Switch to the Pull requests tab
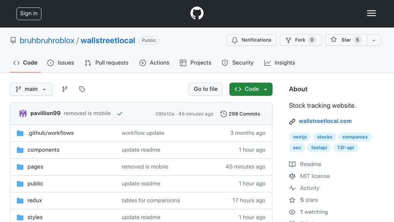Screen dimensions: 394x222 [x=107, y=62]
